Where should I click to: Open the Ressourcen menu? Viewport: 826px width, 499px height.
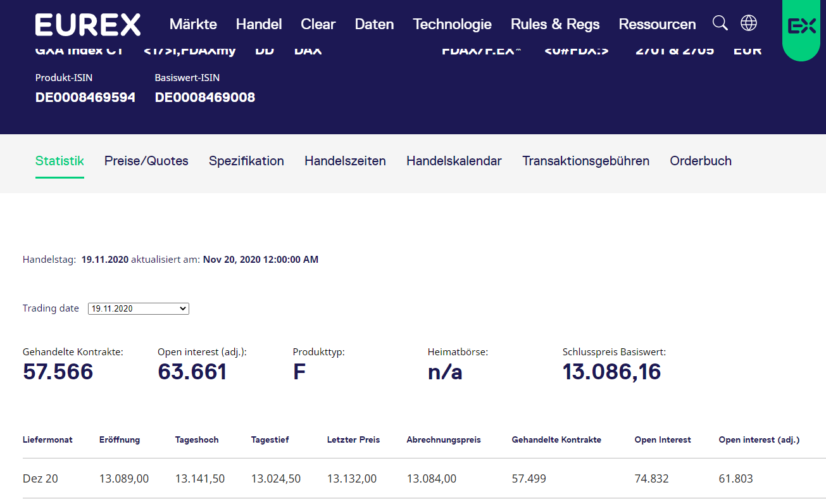pos(657,25)
